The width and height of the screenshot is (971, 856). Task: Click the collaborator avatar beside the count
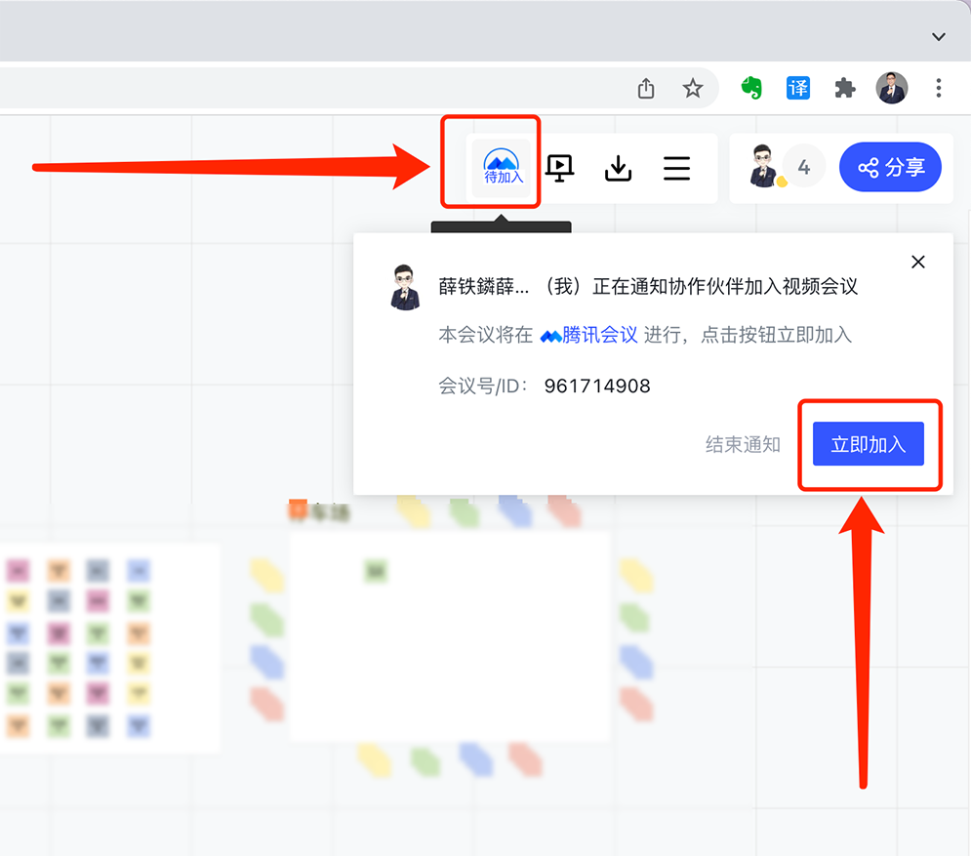[763, 168]
